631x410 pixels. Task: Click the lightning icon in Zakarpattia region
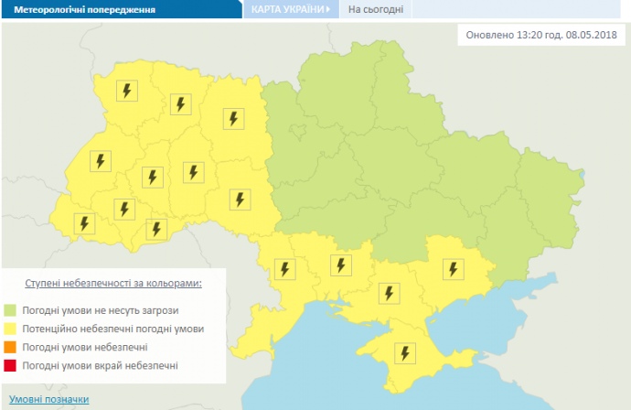pos(84,222)
